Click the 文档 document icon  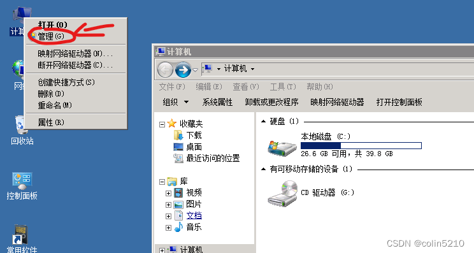coord(178,215)
